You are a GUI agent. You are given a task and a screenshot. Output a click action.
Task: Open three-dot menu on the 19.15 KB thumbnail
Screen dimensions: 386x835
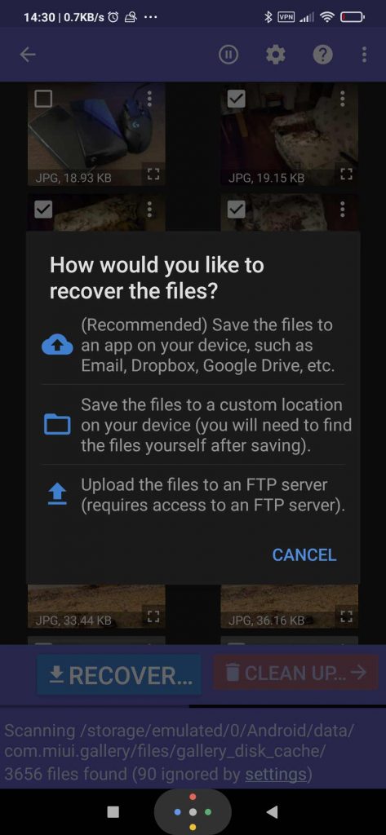[x=342, y=99]
